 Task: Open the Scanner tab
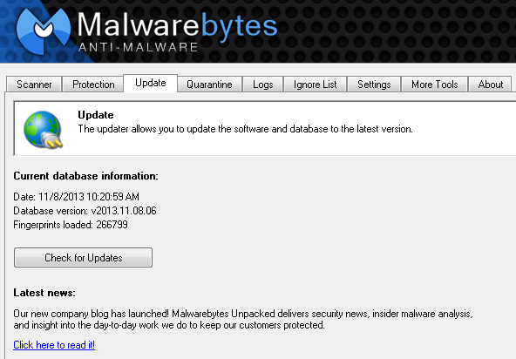pos(34,85)
